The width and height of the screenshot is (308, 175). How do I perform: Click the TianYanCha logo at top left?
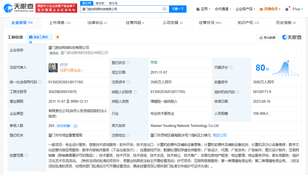19,8
